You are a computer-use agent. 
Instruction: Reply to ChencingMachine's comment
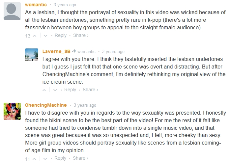[61, 158]
